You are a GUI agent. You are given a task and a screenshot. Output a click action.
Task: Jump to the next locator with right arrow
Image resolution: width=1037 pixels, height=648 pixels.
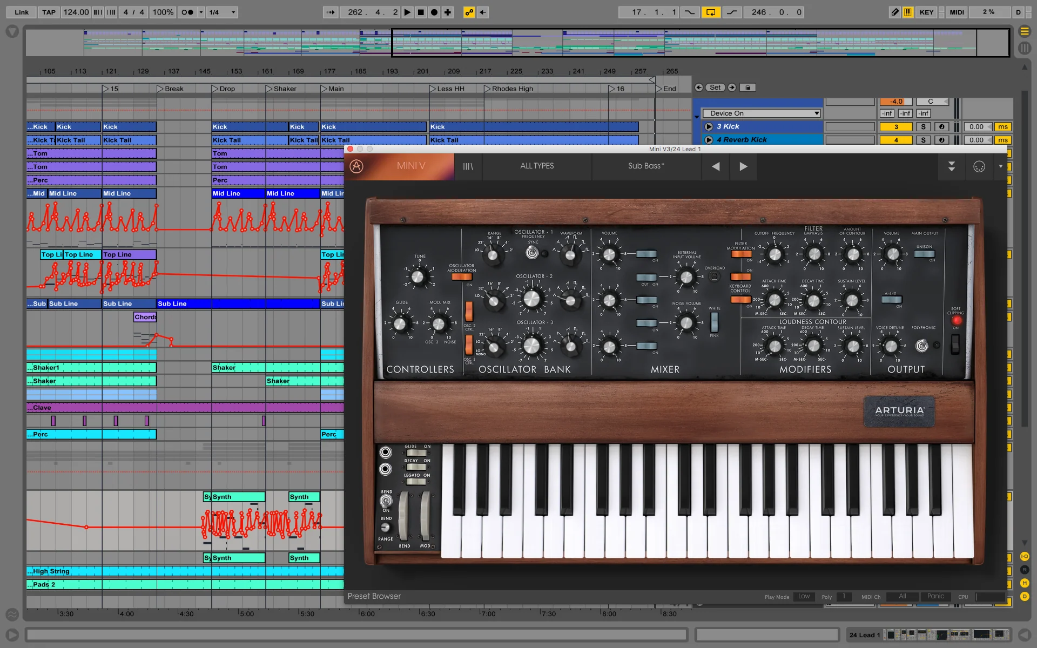pos(732,87)
